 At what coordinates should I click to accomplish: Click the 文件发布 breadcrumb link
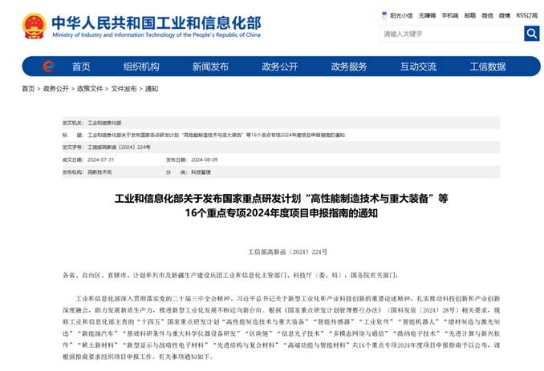click(x=124, y=89)
